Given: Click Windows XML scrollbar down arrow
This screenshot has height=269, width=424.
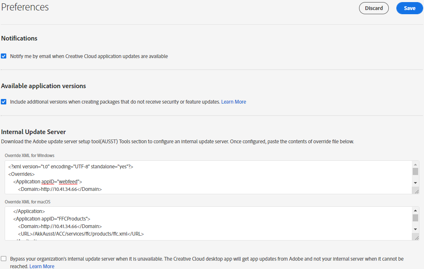Looking at the screenshot, I should (x=415, y=183).
